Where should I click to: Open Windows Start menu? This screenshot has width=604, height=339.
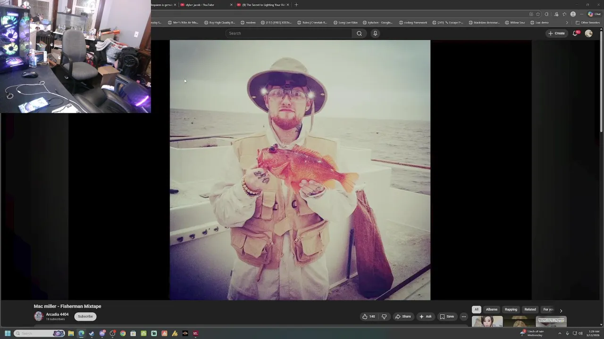click(8, 333)
